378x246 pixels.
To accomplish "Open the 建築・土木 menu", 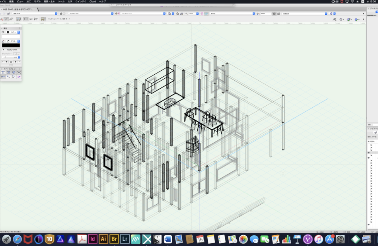I will pos(49,2).
